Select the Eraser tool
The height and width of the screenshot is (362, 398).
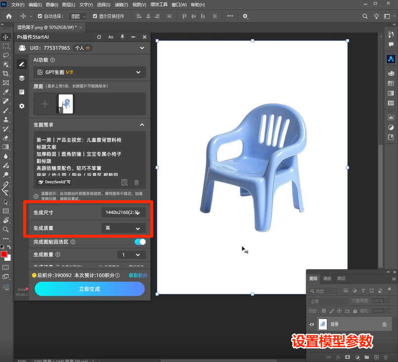(5, 138)
